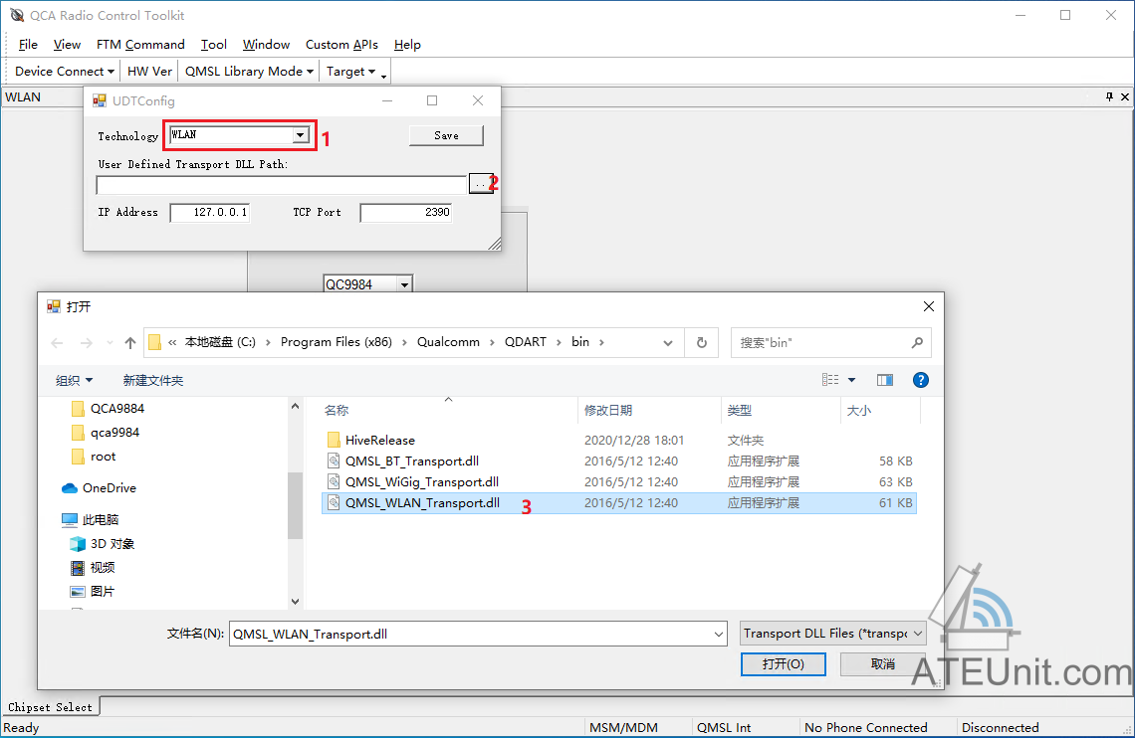Close the WLAN panel

(x=1125, y=96)
